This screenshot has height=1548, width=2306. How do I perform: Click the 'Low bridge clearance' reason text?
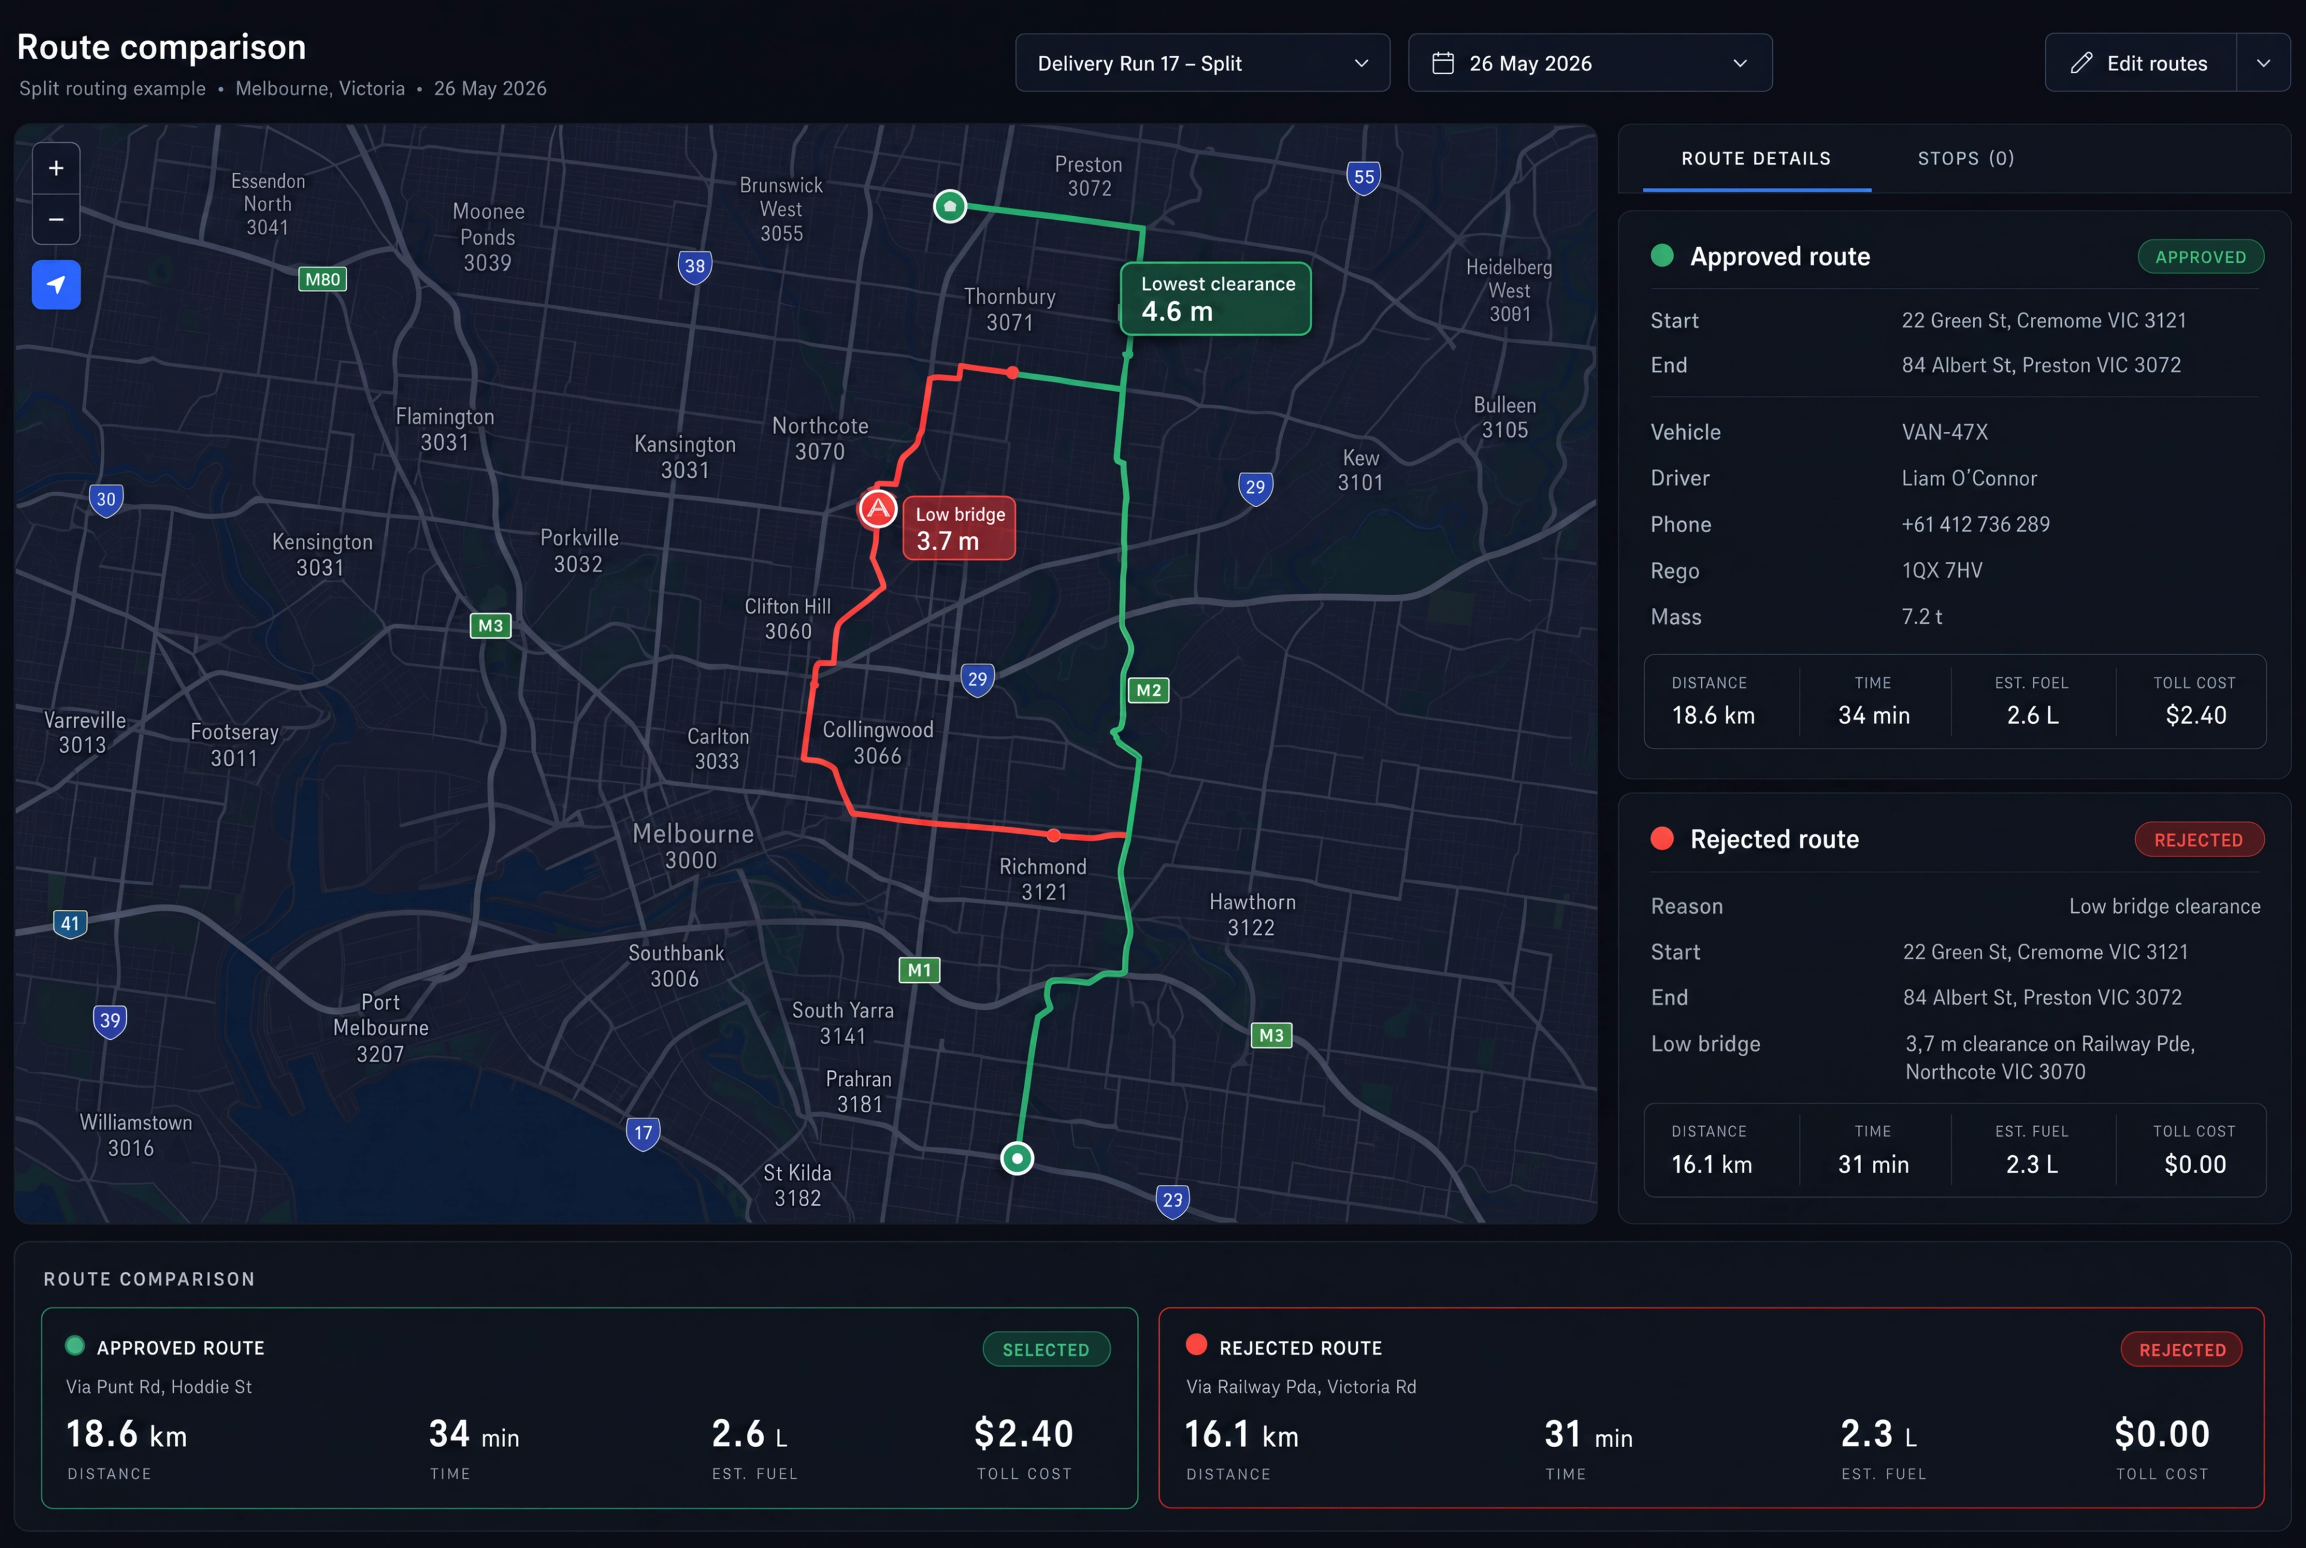tap(2164, 906)
